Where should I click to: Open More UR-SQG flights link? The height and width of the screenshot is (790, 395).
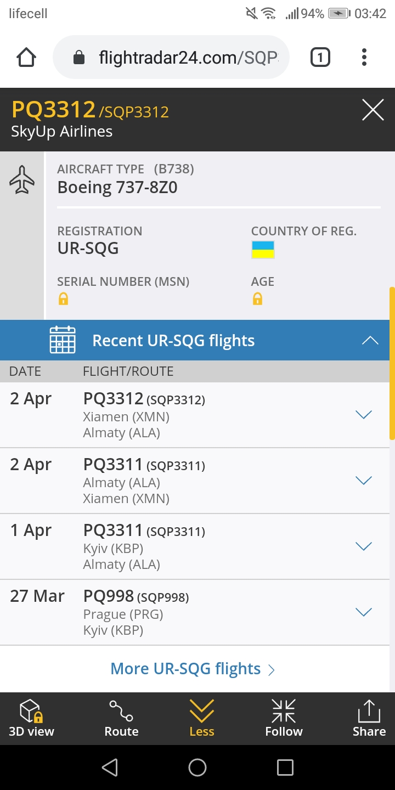point(193,669)
